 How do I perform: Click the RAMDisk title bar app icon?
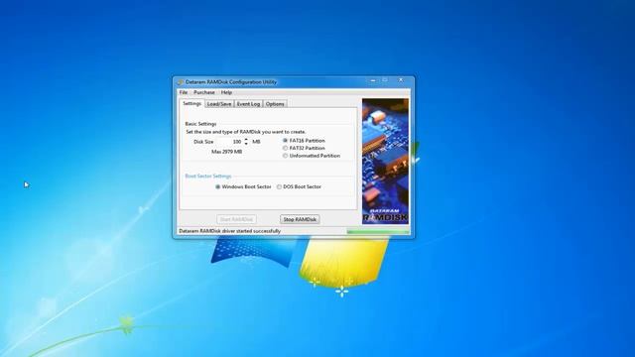pos(181,82)
